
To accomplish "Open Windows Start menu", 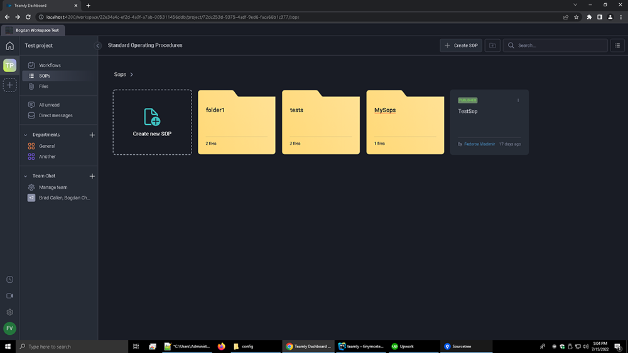I will pyautogui.click(x=8, y=347).
